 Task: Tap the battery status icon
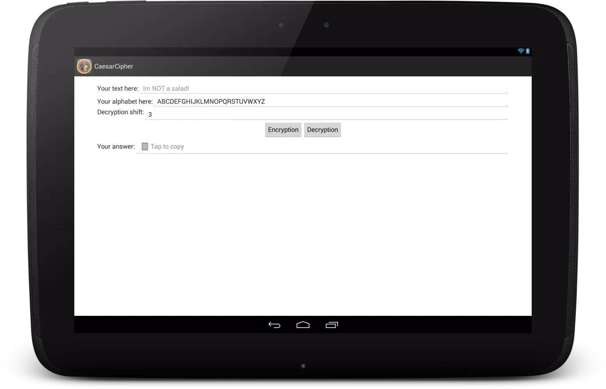(x=528, y=51)
